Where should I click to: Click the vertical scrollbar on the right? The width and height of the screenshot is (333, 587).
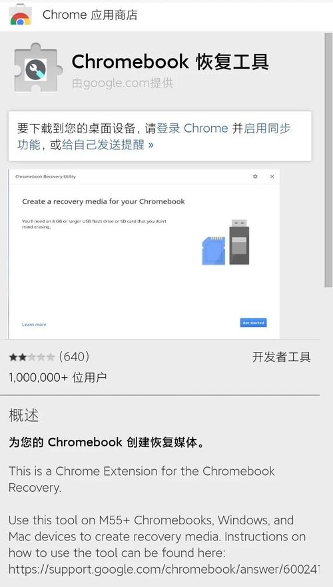pyautogui.click(x=328, y=160)
